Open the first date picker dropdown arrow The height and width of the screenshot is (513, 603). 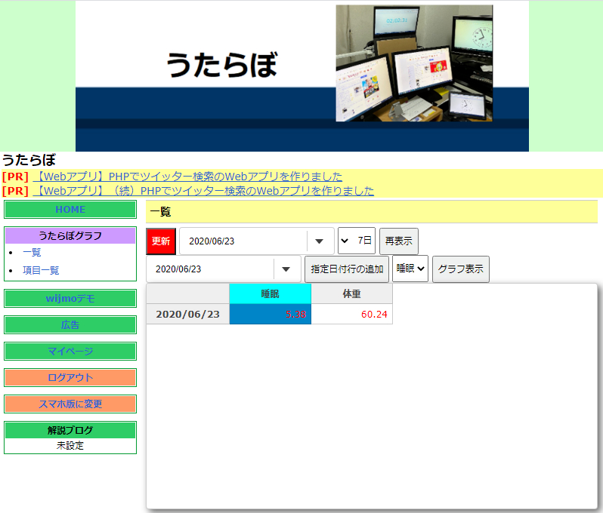coord(319,241)
